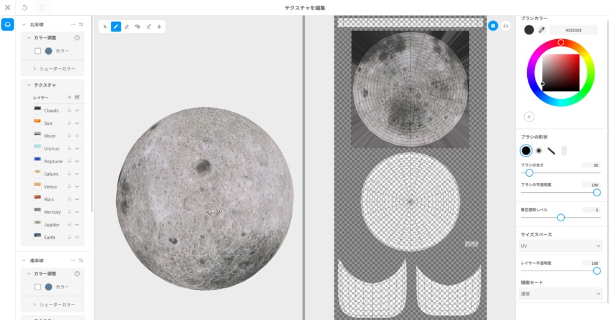
Task: Show the Uranus layer
Action: coord(77,148)
